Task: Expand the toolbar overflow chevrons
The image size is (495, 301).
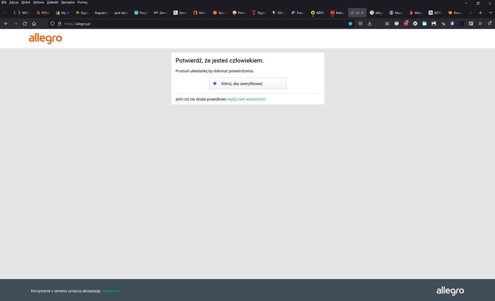Action: click(x=480, y=24)
